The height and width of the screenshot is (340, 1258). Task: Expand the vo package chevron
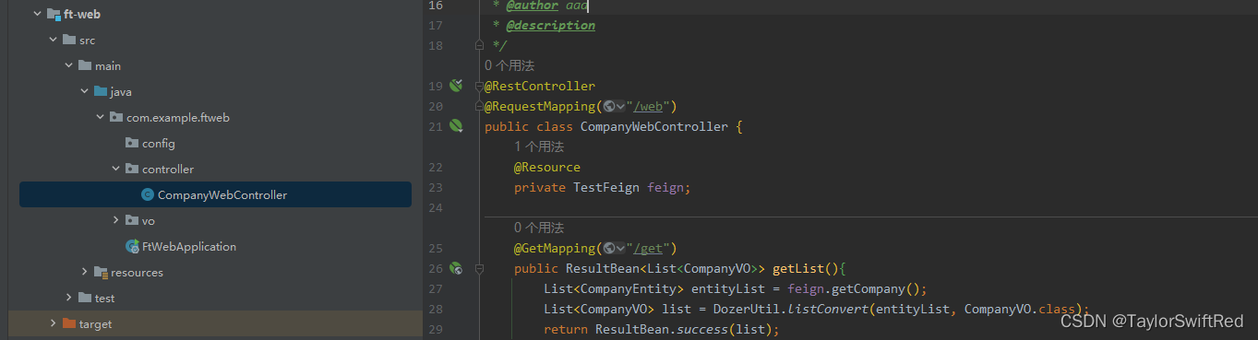115,220
